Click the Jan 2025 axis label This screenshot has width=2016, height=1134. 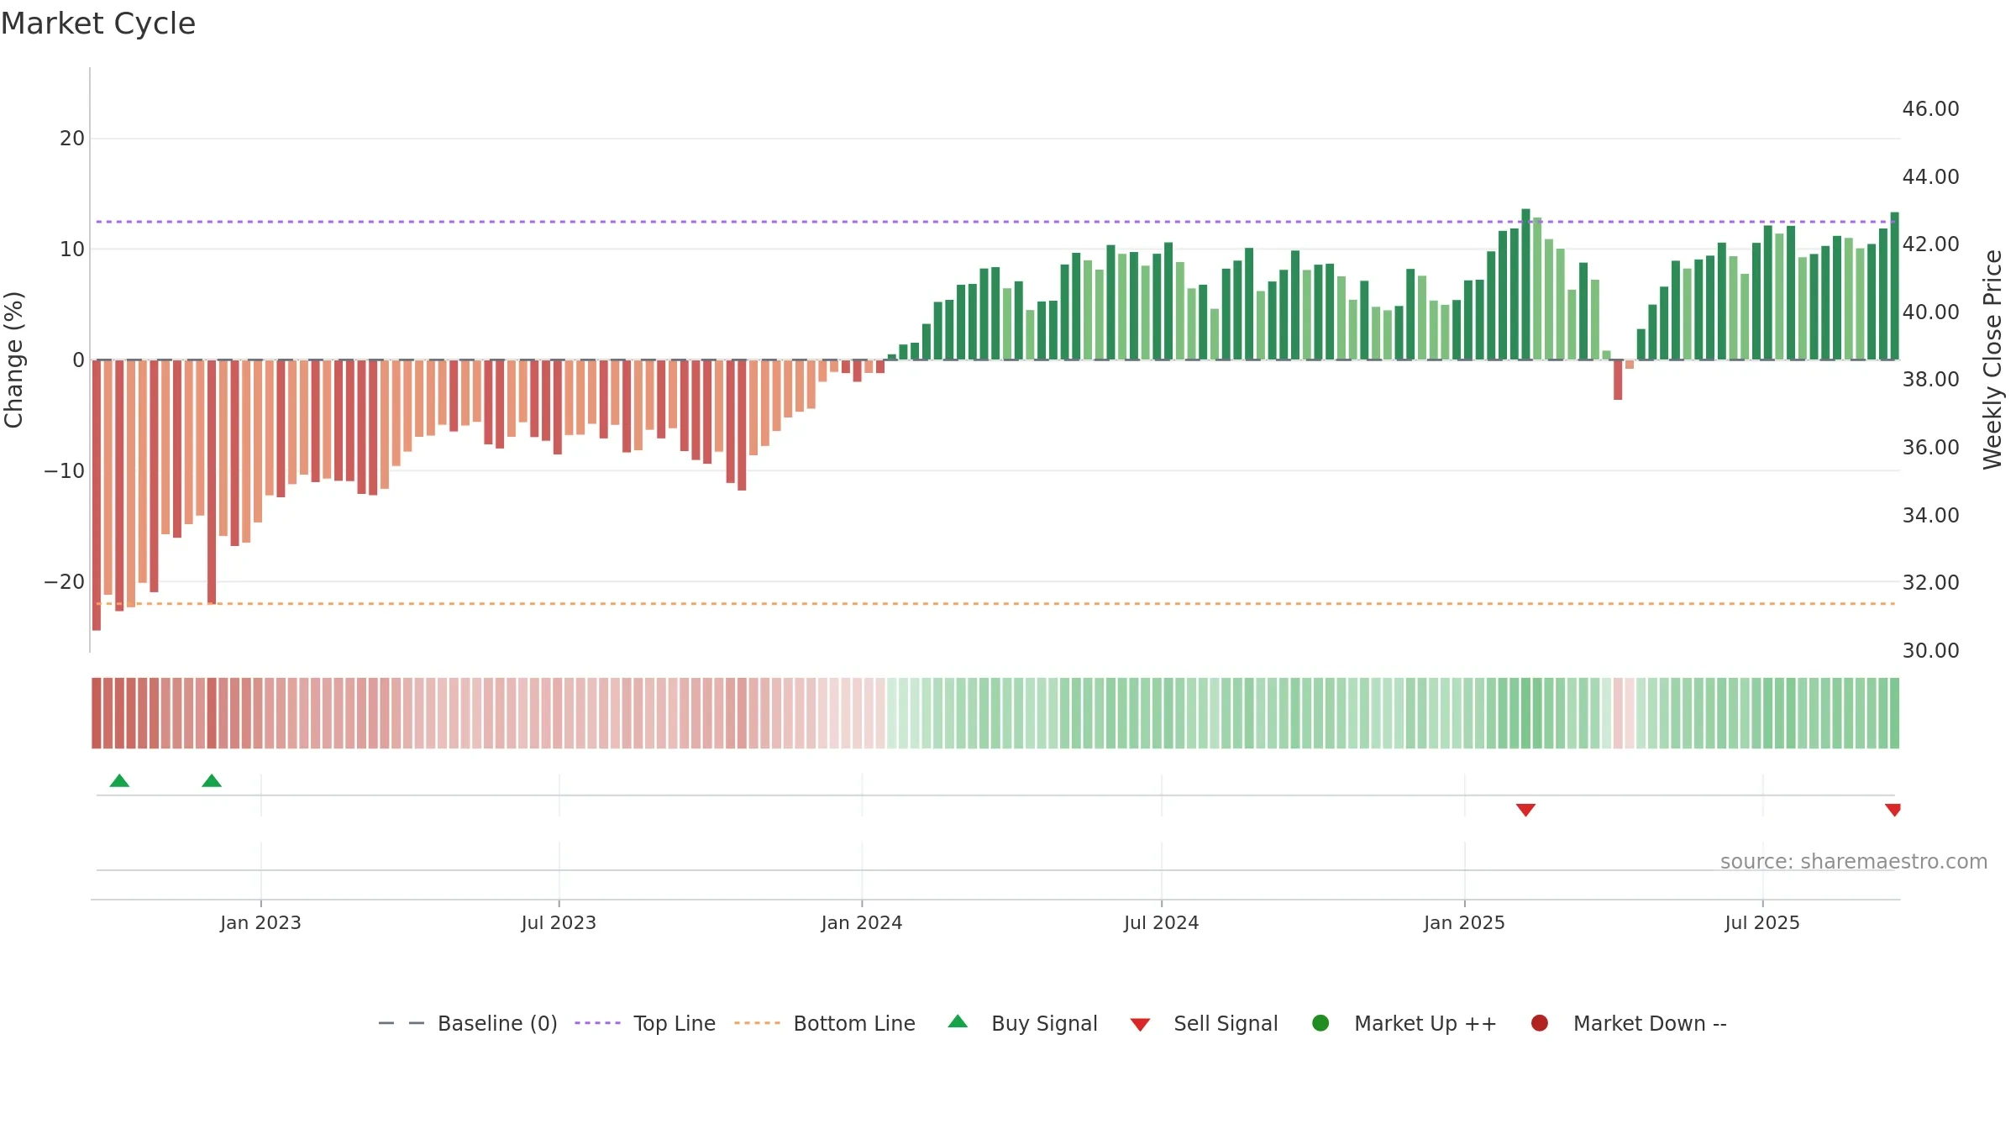(x=1464, y=922)
